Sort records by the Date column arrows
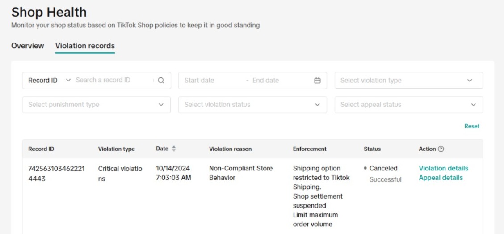This screenshot has height=234, width=504. click(x=174, y=149)
